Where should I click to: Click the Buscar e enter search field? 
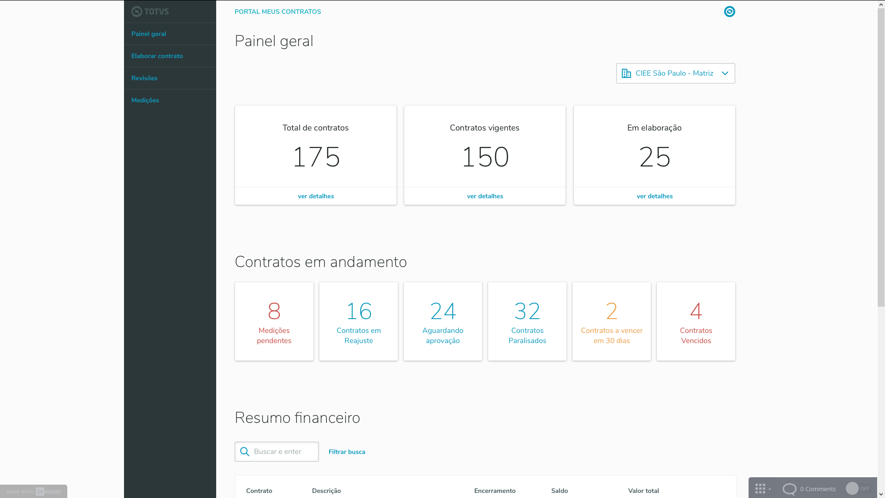pyautogui.click(x=283, y=452)
